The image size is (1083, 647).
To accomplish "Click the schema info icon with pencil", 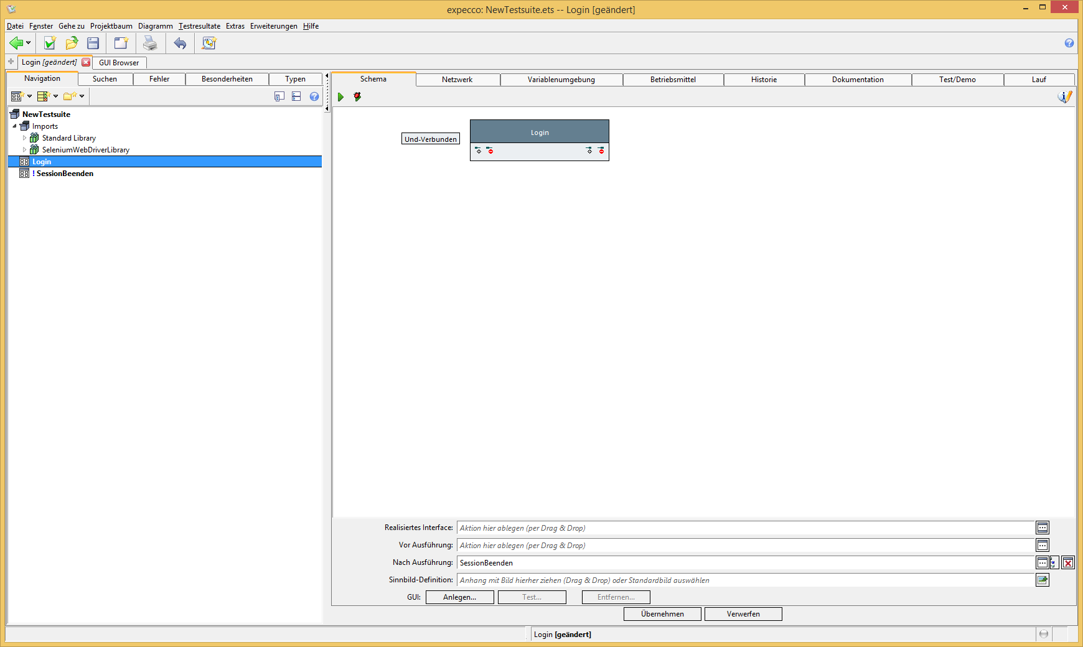I will tap(1065, 97).
